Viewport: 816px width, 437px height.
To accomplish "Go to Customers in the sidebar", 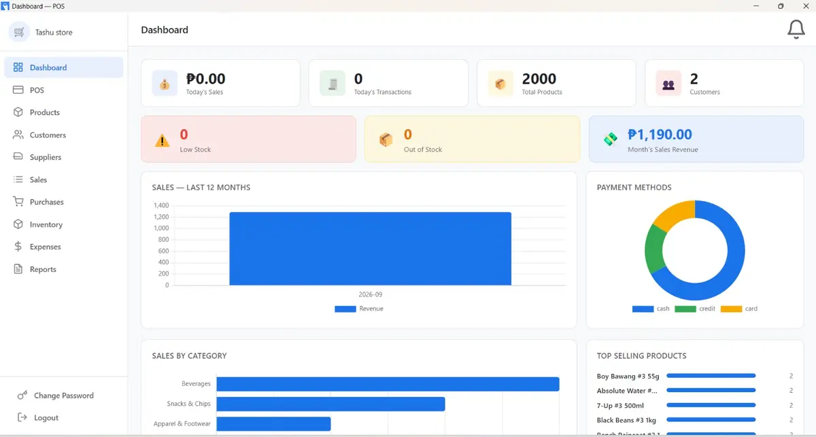I will tap(64, 135).
